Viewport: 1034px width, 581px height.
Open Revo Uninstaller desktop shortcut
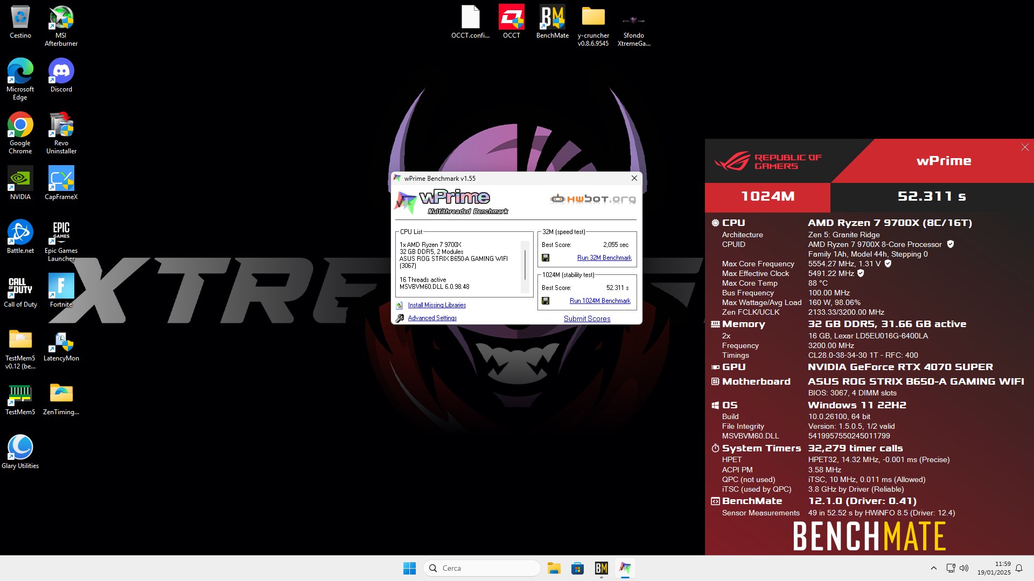click(61, 133)
